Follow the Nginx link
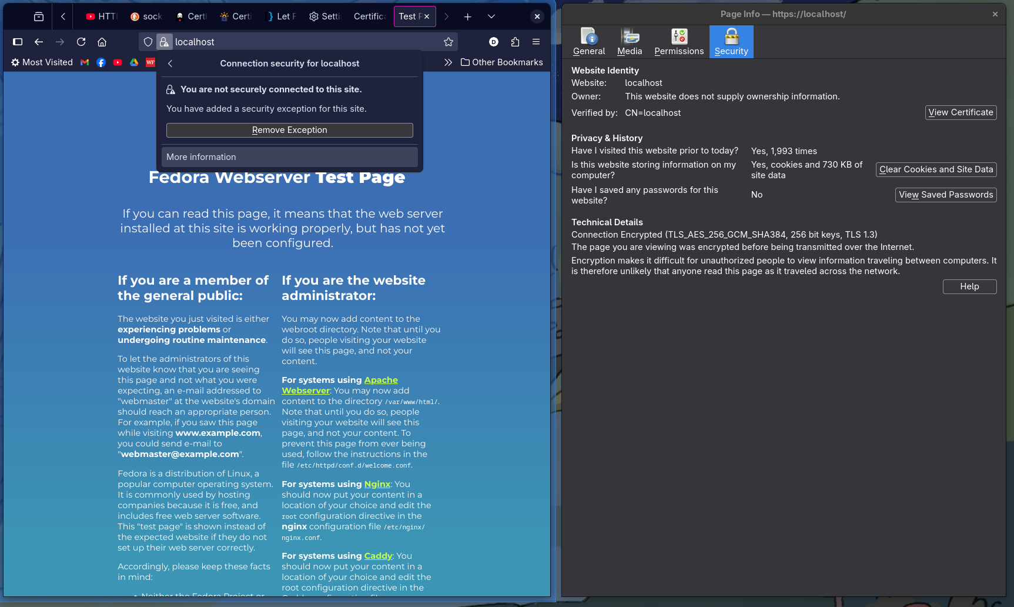Image resolution: width=1014 pixels, height=607 pixels. click(377, 484)
